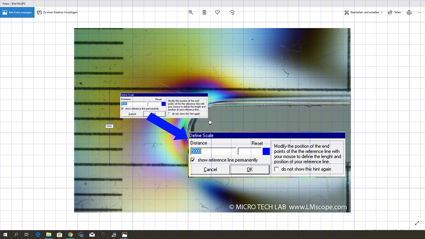Image resolution: width=425 pixels, height=239 pixels.
Task: Mark photo as favorite with heart icon
Action: pos(217,12)
